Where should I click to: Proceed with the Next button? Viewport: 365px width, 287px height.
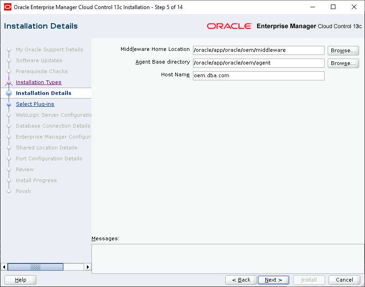point(273,280)
